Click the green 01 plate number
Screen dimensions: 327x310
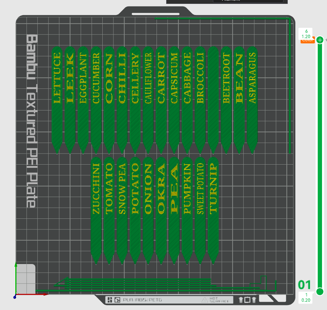tap(304, 285)
